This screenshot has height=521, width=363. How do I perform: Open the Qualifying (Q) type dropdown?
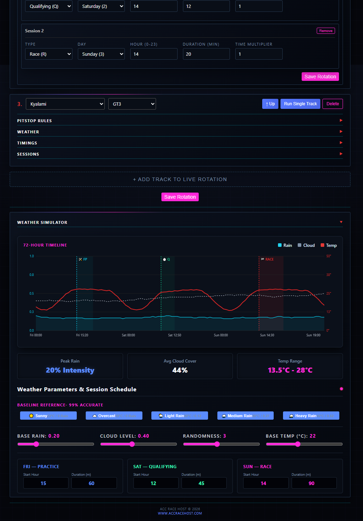pyautogui.click(x=49, y=6)
